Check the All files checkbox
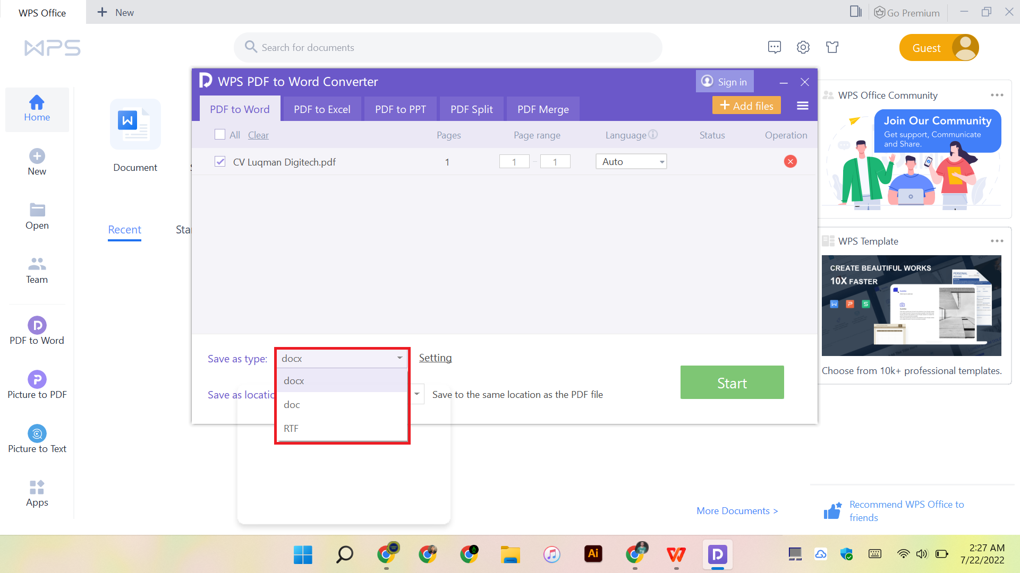The height and width of the screenshot is (573, 1020). (x=220, y=134)
